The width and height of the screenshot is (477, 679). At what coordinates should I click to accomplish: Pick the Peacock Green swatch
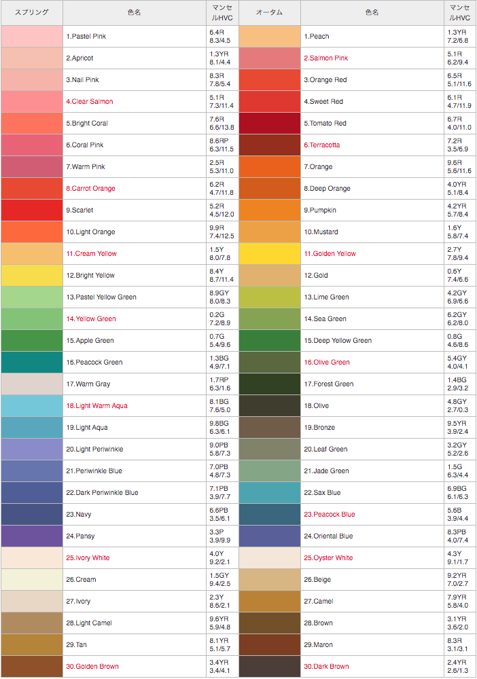tap(32, 362)
